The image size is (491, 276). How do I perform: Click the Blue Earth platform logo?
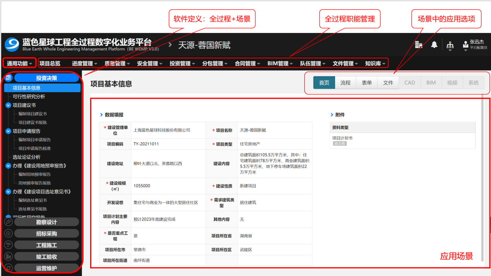[12, 45]
